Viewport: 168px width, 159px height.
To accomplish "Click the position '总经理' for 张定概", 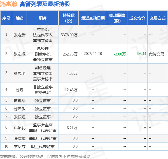I will pyautogui.click(x=43, y=49).
